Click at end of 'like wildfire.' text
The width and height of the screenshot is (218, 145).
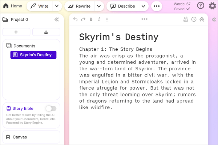point(112,107)
